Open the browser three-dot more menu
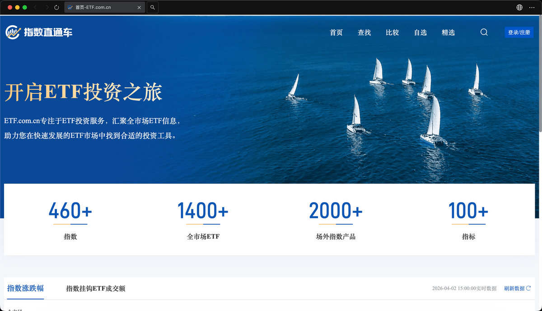 (533, 8)
